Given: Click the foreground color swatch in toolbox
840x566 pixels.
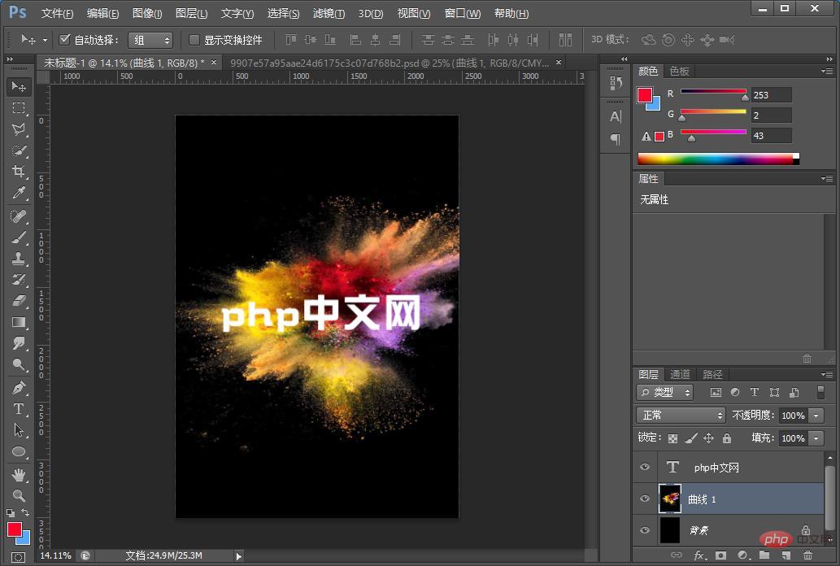Looking at the screenshot, I should click(14, 529).
